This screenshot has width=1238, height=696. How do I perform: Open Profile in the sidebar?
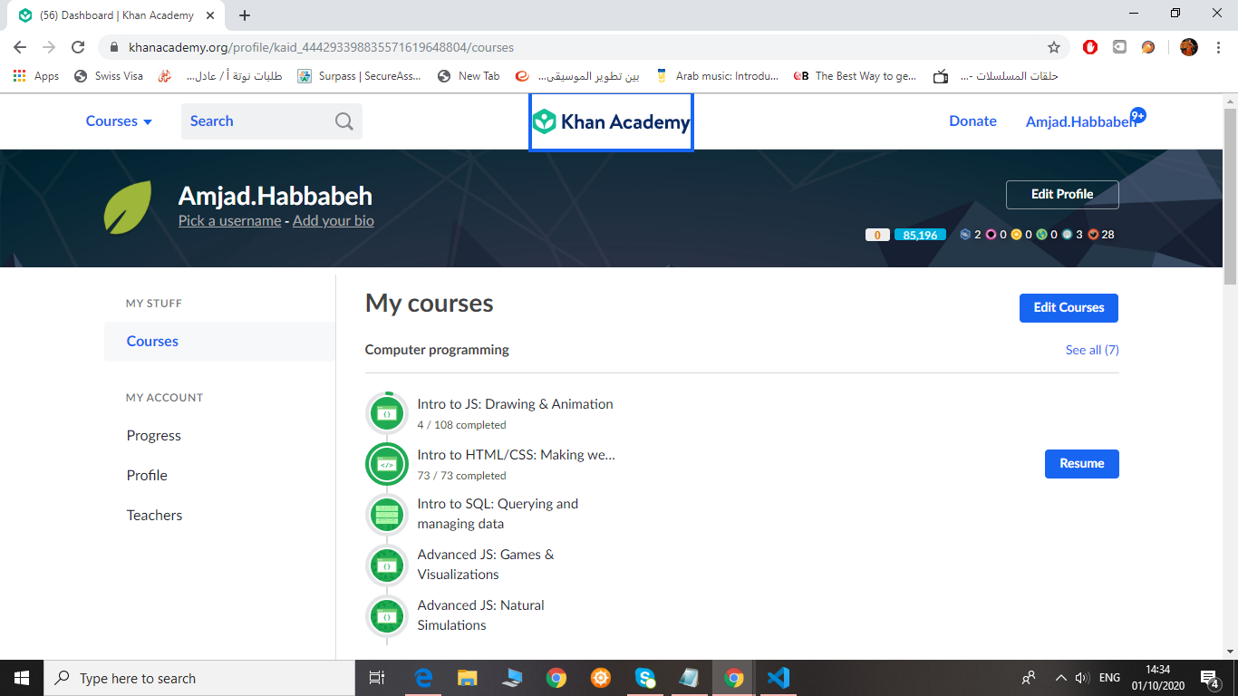click(147, 476)
